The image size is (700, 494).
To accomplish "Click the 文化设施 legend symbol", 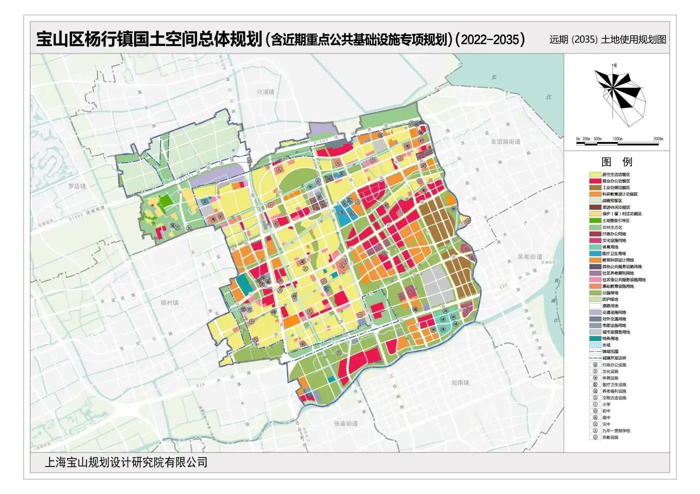I will click(x=595, y=372).
